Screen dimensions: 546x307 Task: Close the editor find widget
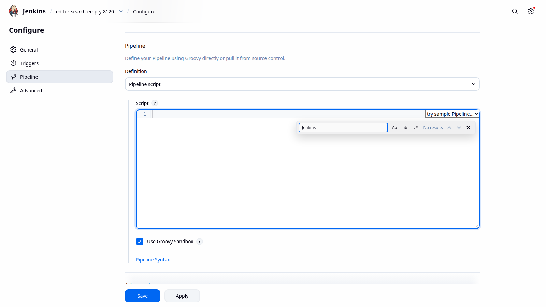click(469, 128)
